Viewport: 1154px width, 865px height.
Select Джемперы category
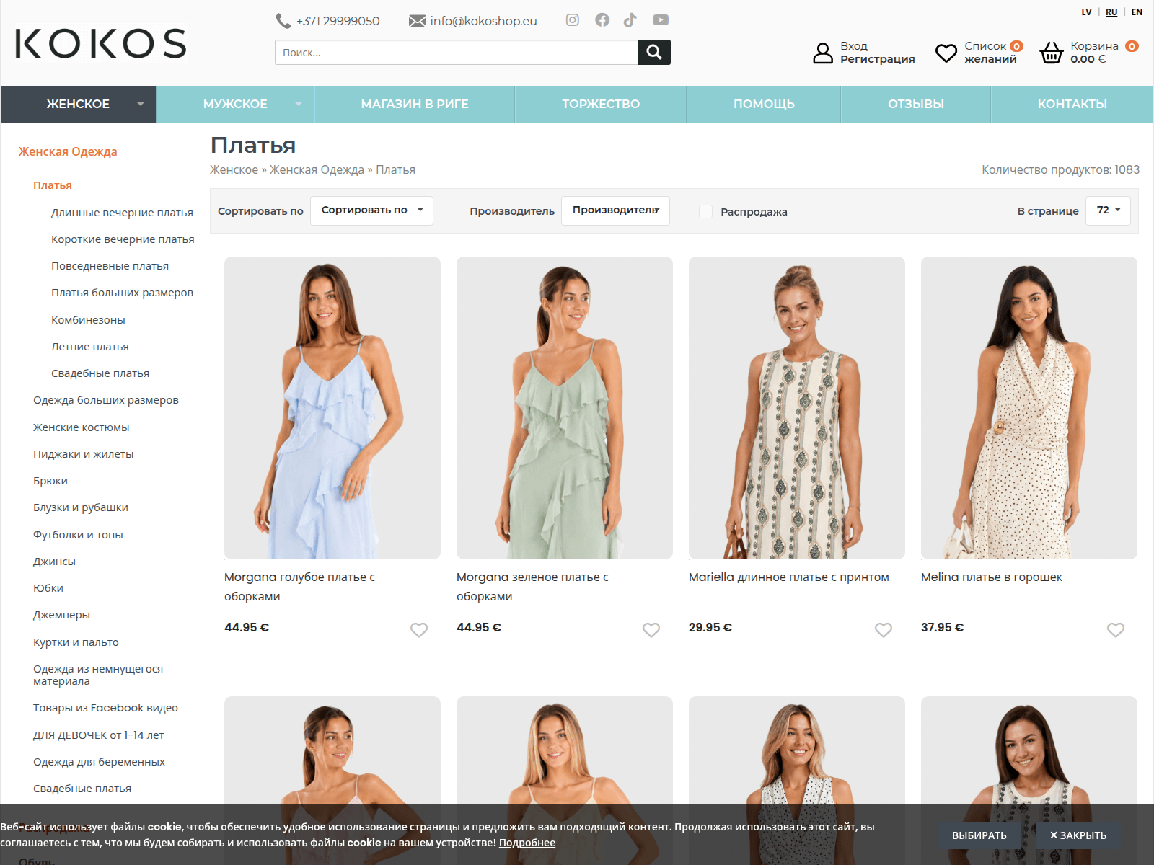coord(61,615)
